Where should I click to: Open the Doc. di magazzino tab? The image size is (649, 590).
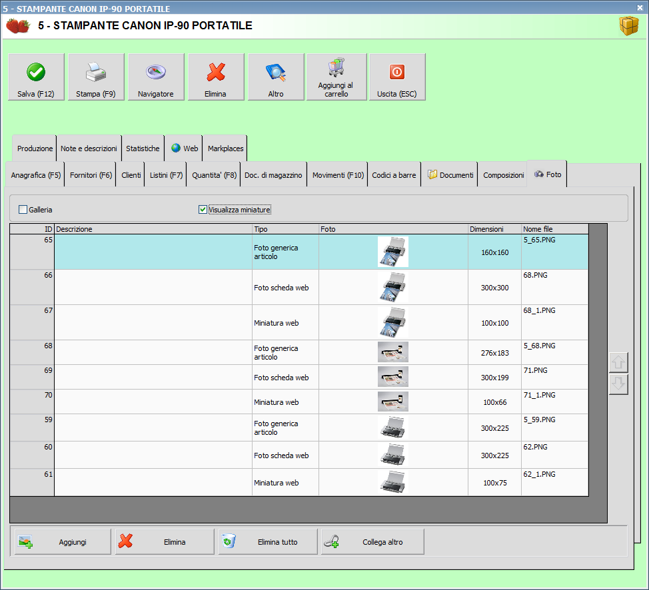273,175
